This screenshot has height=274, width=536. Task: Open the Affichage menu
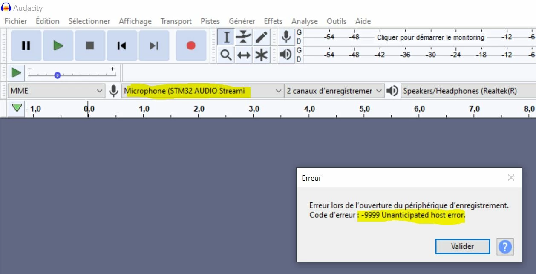[x=135, y=21]
